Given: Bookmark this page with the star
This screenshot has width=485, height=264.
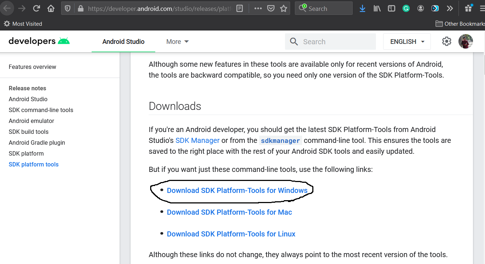Looking at the screenshot, I should pos(284,8).
